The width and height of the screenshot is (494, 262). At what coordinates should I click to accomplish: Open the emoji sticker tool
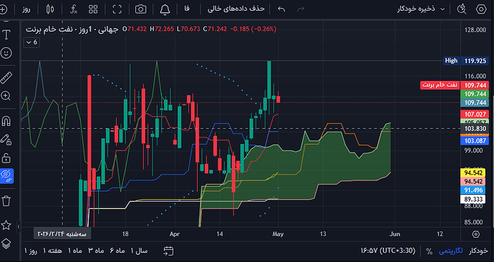pyautogui.click(x=6, y=53)
